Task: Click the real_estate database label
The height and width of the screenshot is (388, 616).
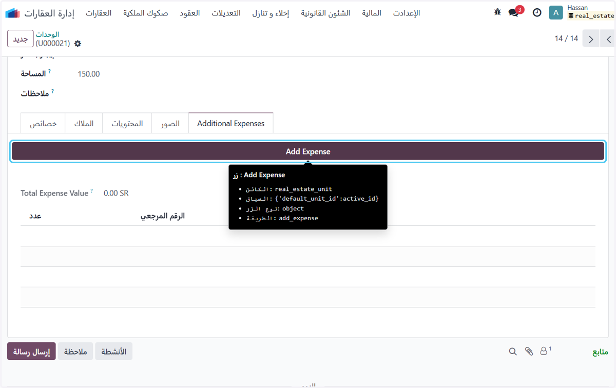Action: [x=591, y=16]
